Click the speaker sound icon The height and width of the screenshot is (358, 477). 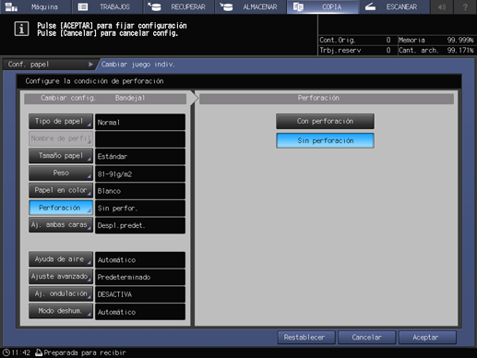click(x=442, y=6)
